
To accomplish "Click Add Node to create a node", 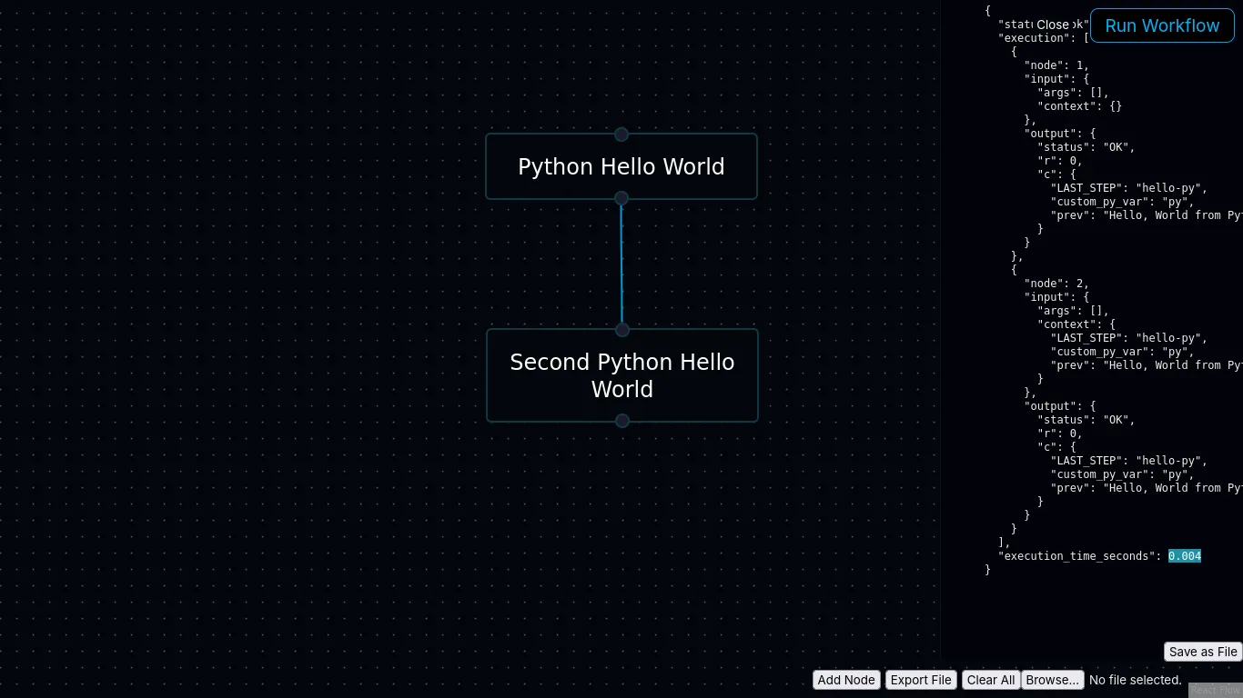I will pos(845,680).
